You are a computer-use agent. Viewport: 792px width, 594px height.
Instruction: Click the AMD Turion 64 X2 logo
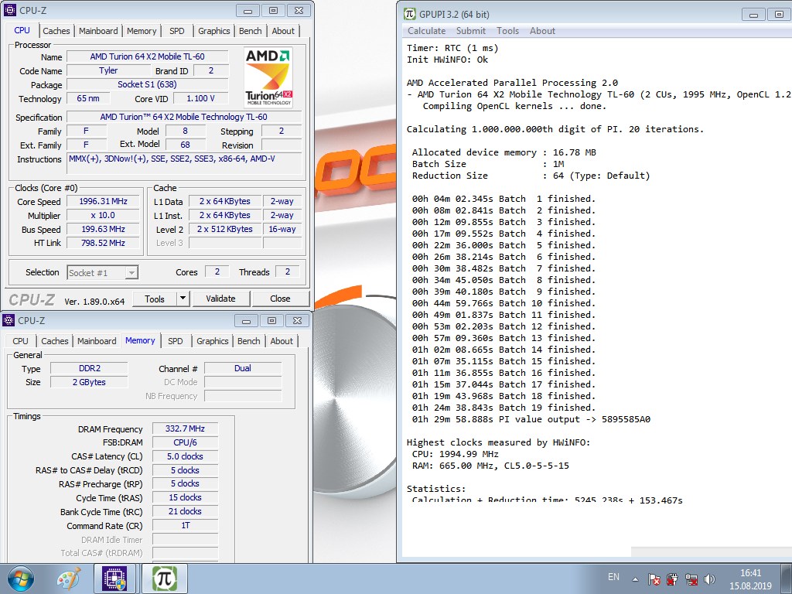[x=268, y=77]
